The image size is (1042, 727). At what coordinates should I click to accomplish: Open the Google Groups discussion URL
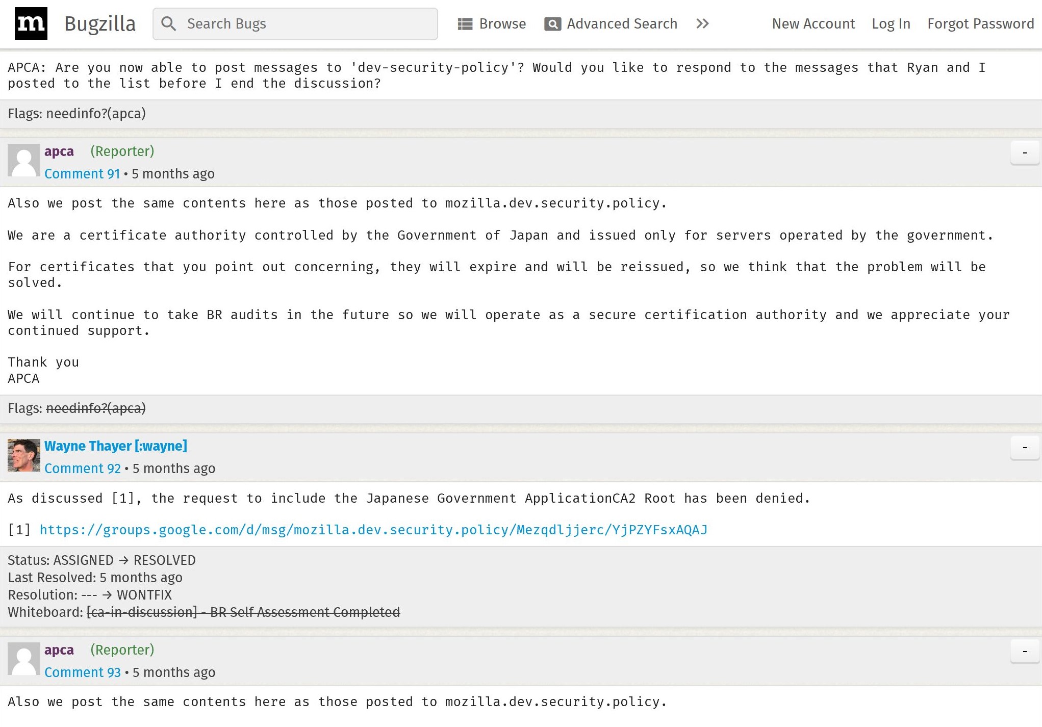coord(373,530)
